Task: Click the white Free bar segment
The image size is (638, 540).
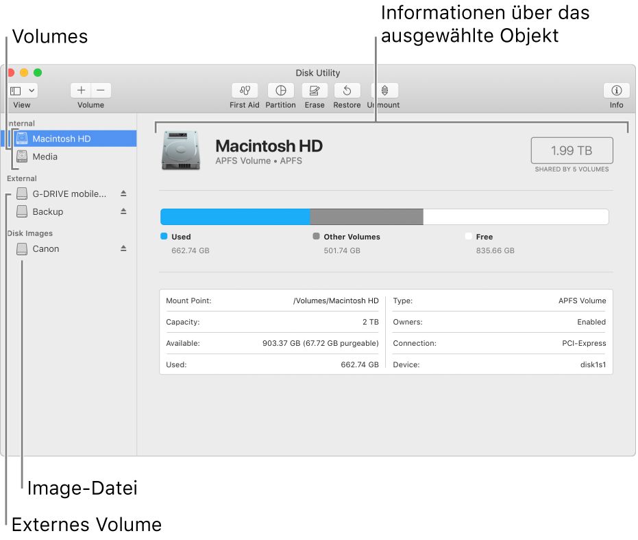Action: (x=516, y=217)
